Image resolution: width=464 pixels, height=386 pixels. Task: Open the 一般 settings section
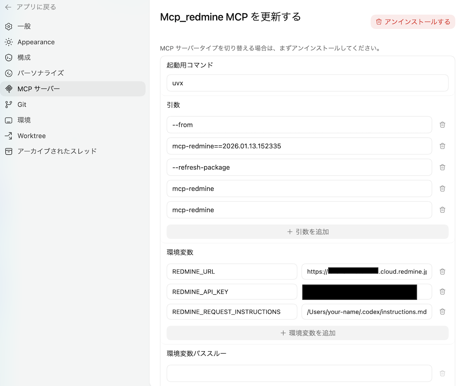click(24, 26)
